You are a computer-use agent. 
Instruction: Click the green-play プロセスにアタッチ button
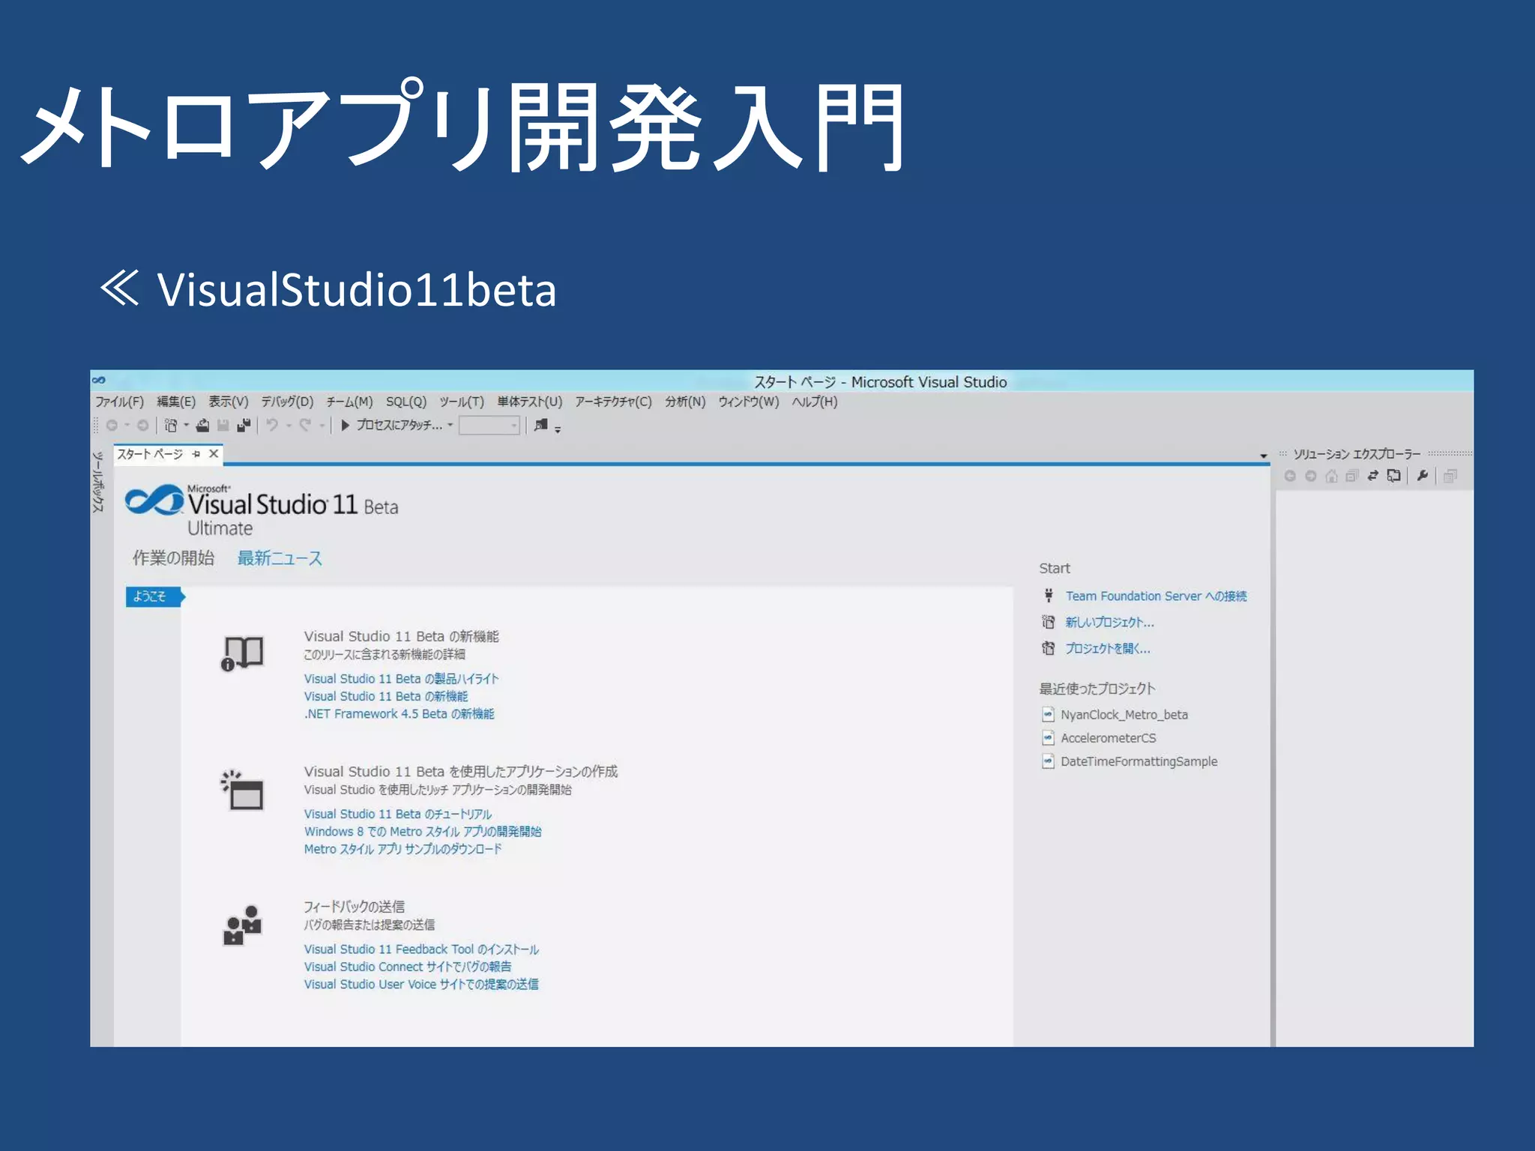click(391, 426)
